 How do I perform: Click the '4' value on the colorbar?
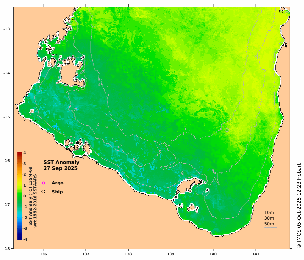click(x=25, y=153)
